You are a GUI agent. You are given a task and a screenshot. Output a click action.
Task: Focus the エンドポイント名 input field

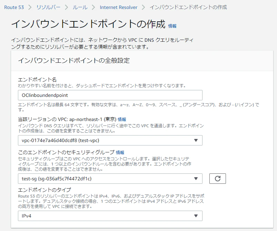(x=110, y=95)
